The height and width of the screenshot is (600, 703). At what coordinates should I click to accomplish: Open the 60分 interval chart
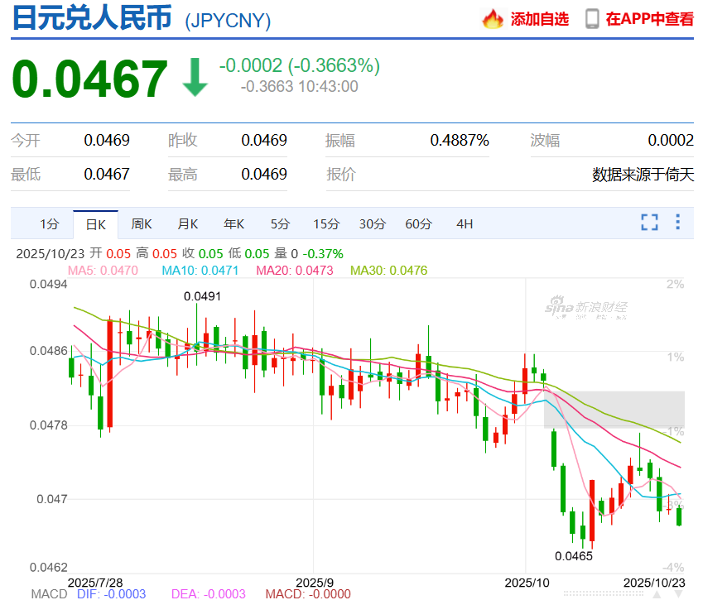point(419,223)
